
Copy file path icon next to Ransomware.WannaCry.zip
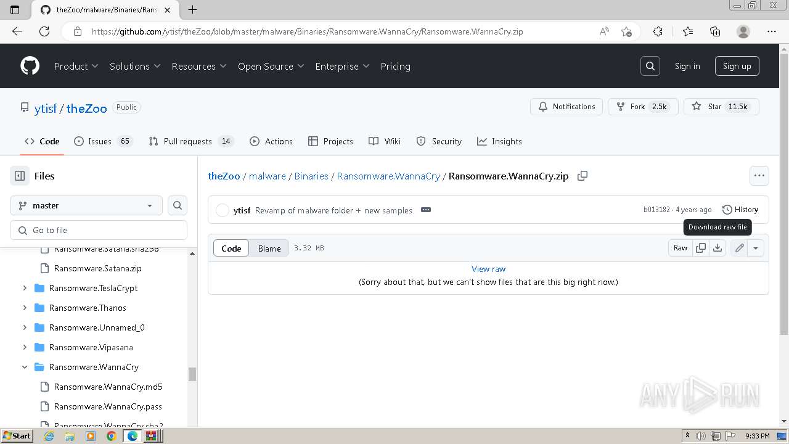[582, 176]
